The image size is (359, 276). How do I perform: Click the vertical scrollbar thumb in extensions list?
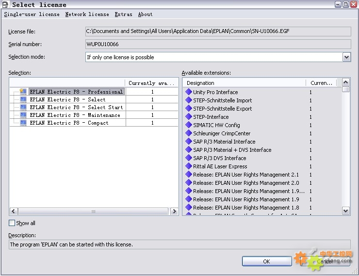(345, 89)
